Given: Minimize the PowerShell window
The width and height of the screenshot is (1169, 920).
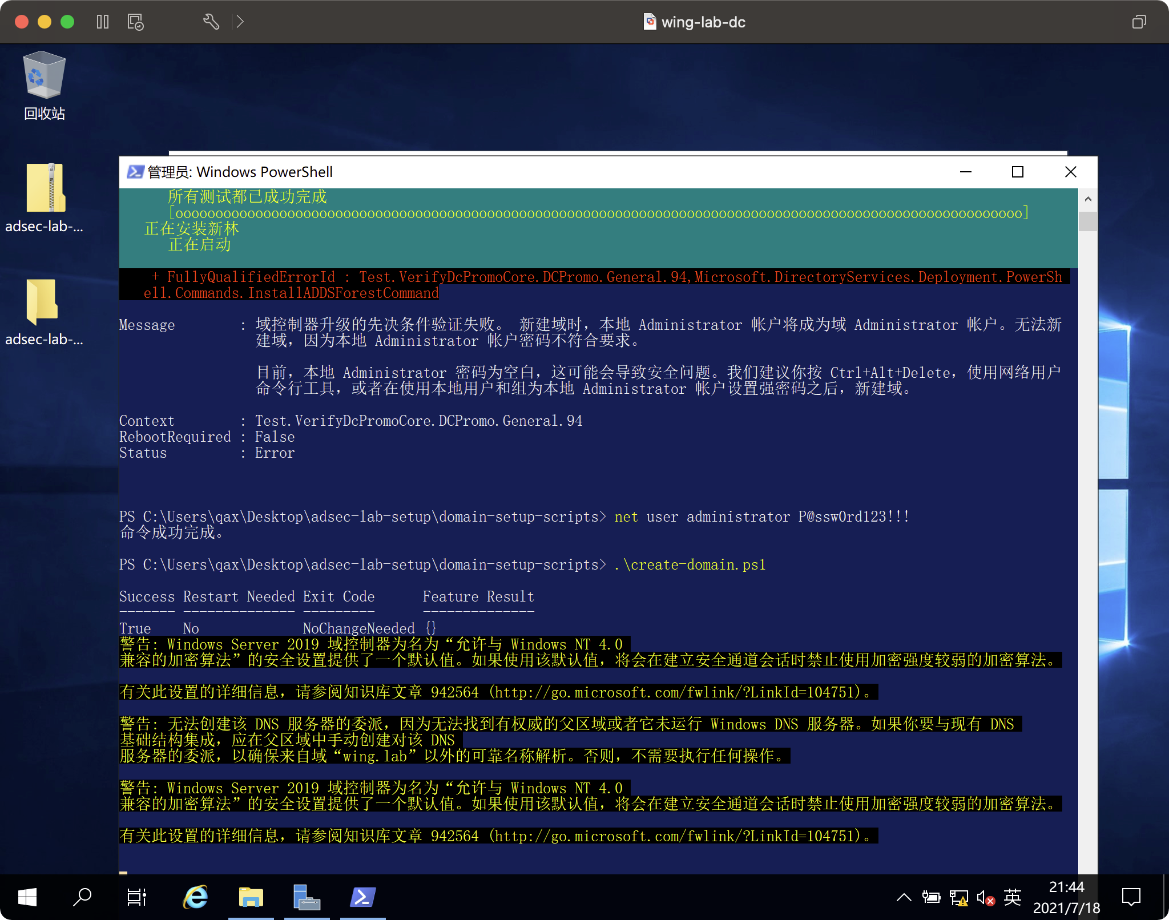Looking at the screenshot, I should point(966,172).
